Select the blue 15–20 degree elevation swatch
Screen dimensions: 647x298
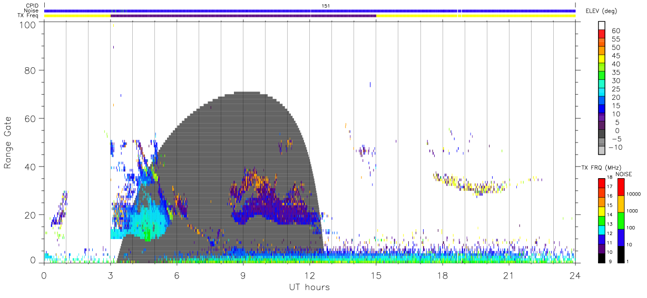601,101
